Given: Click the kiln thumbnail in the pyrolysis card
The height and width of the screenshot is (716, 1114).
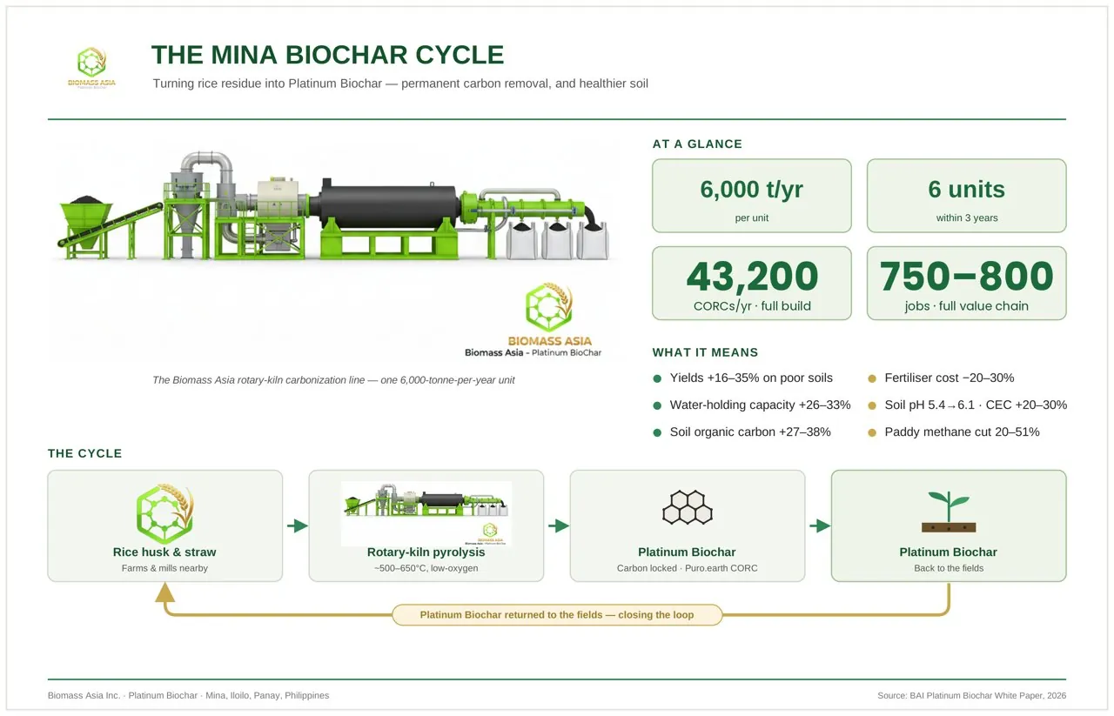Looking at the screenshot, I should [x=426, y=513].
